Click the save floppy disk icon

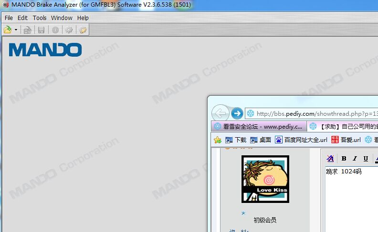[41, 30]
